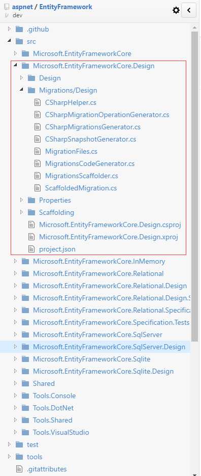Screen dimensions: 201x476
Task: Click the folder icon beside .github
Action: (x=19, y=29)
